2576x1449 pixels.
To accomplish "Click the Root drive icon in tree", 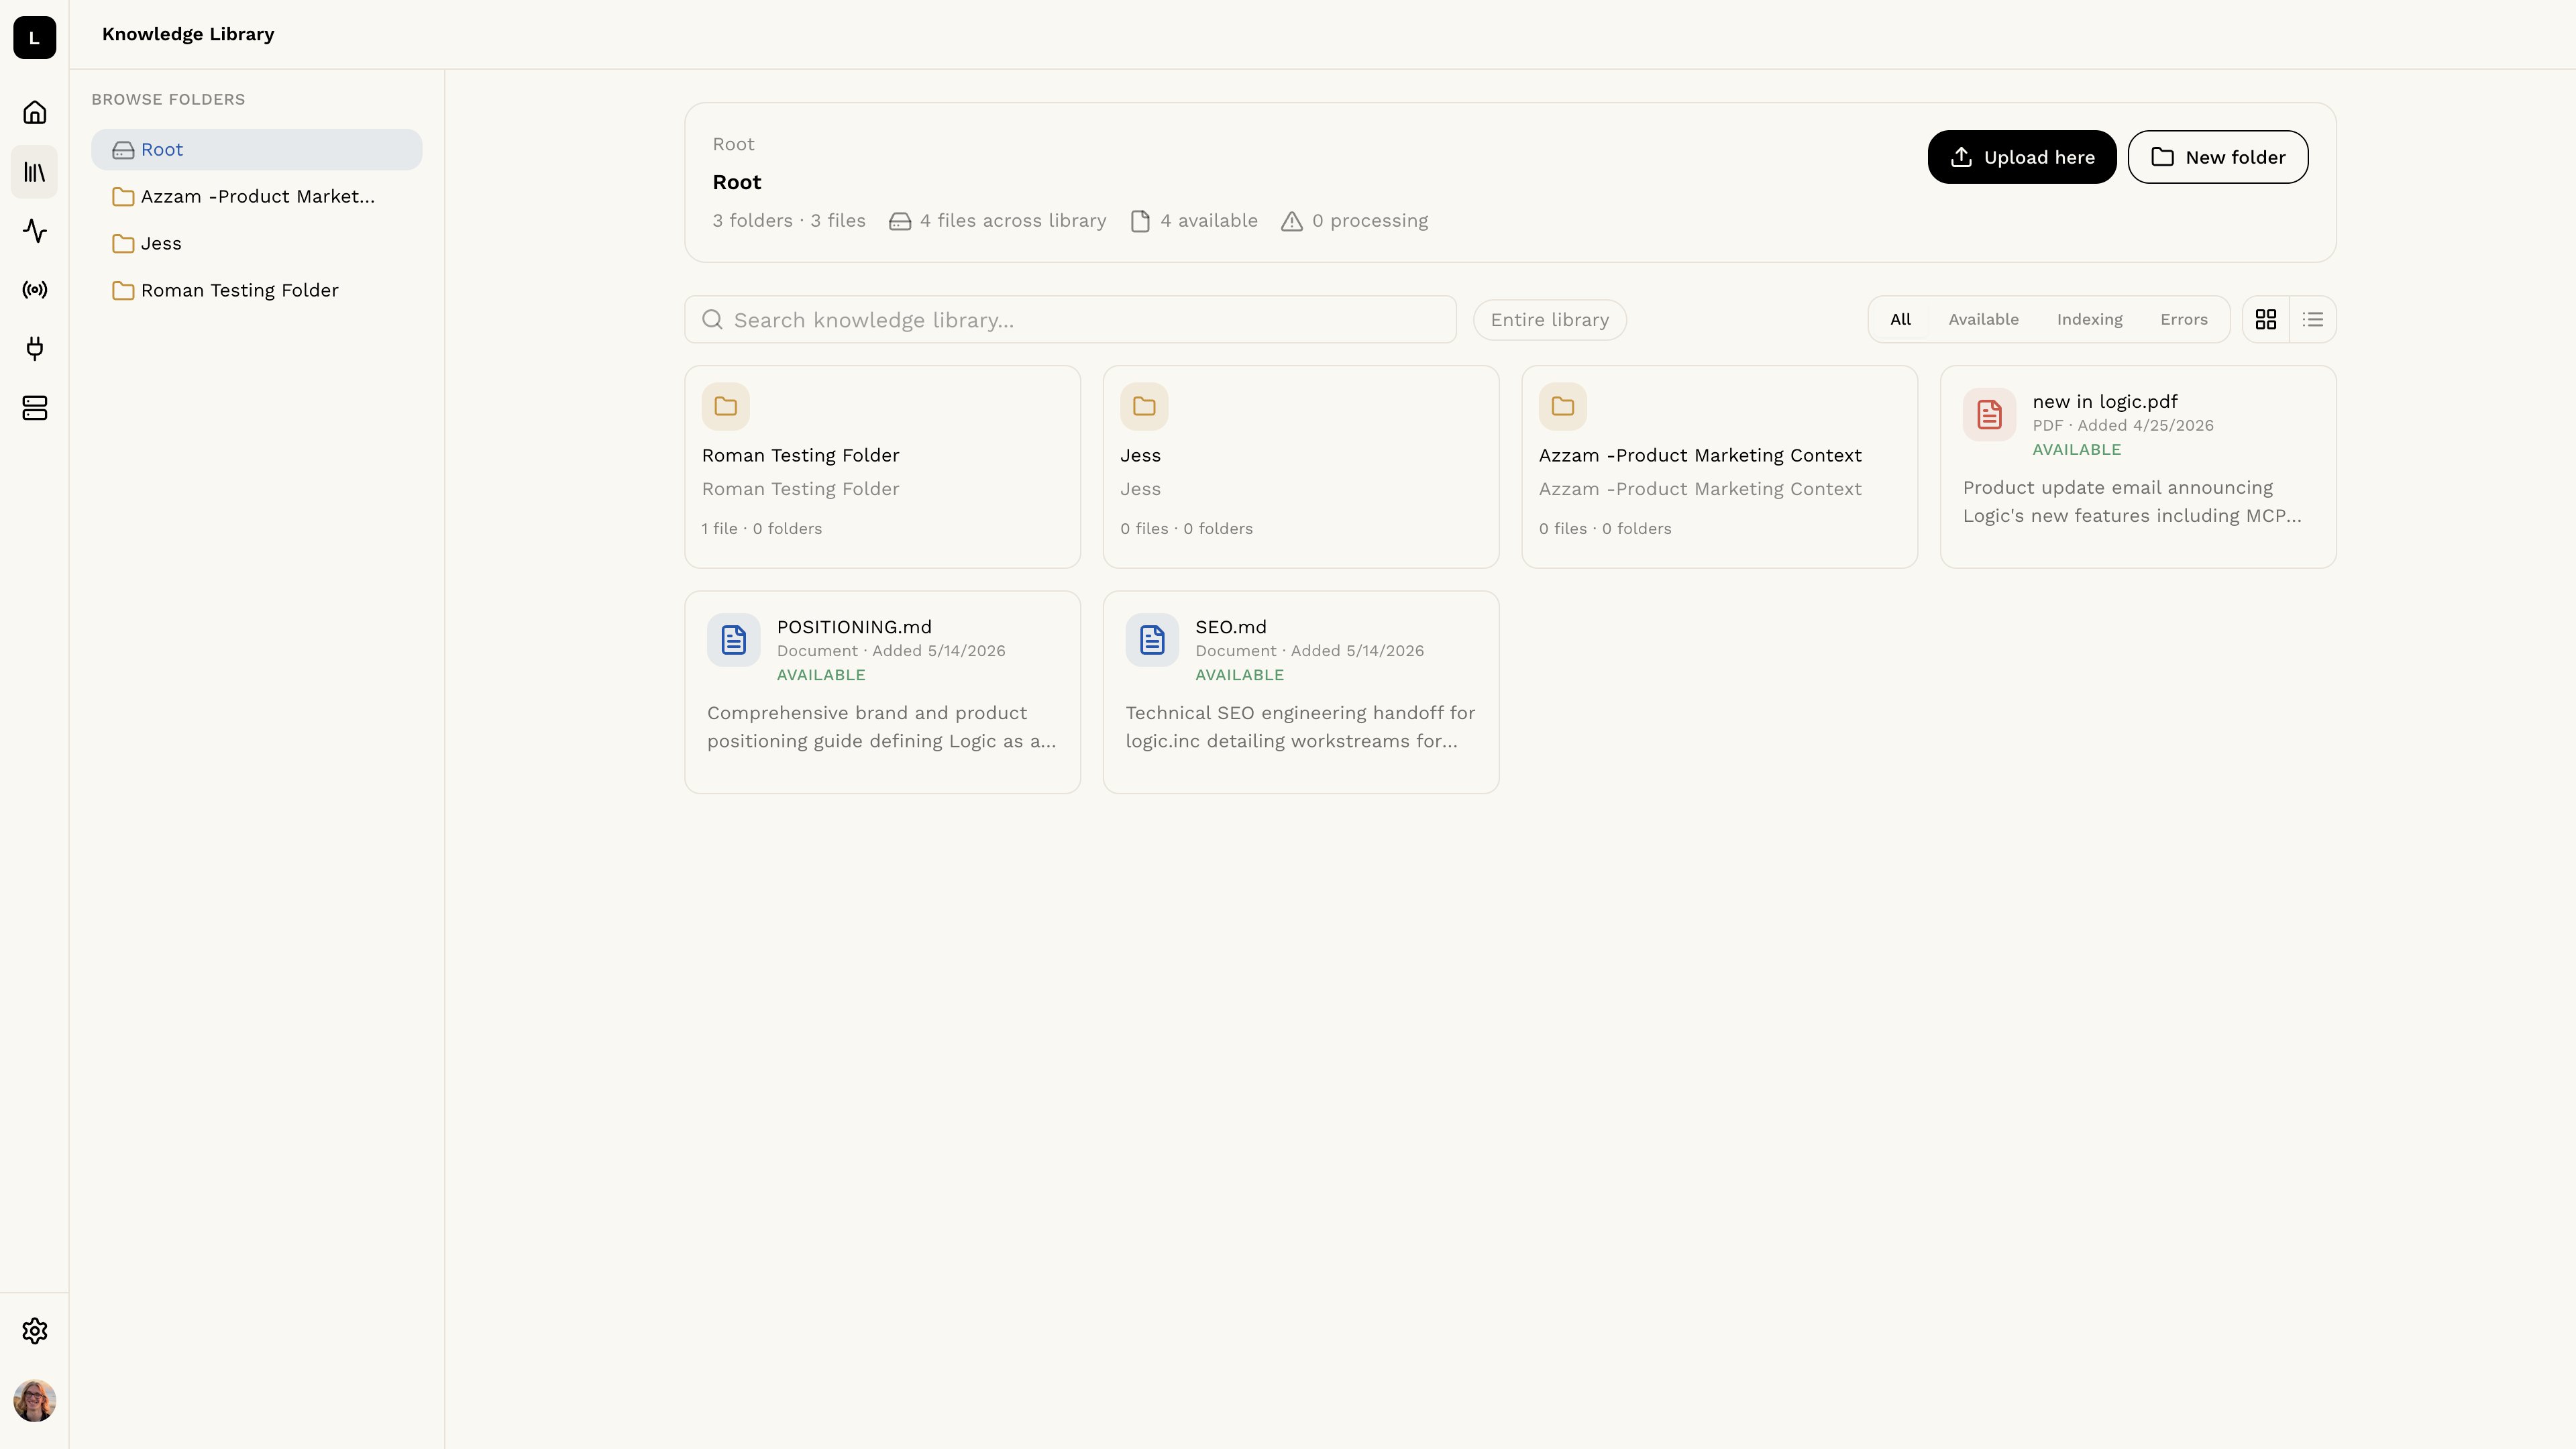I will [123, 150].
